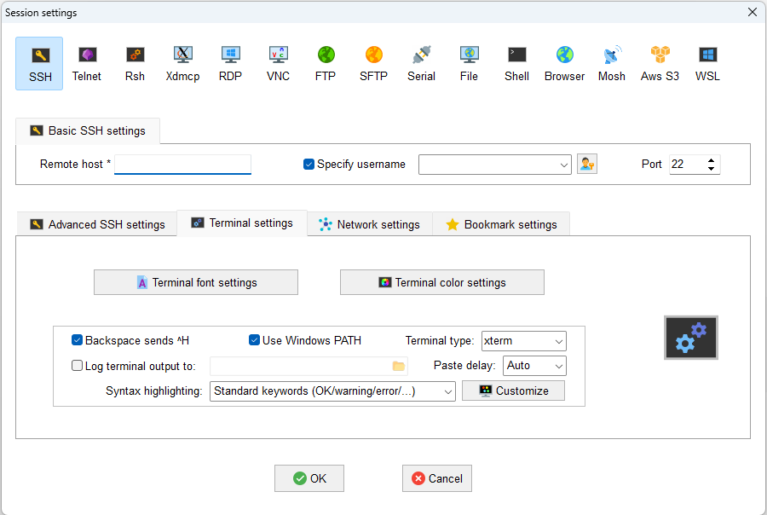Click the blue gears settings image
The width and height of the screenshot is (767, 515).
[691, 338]
